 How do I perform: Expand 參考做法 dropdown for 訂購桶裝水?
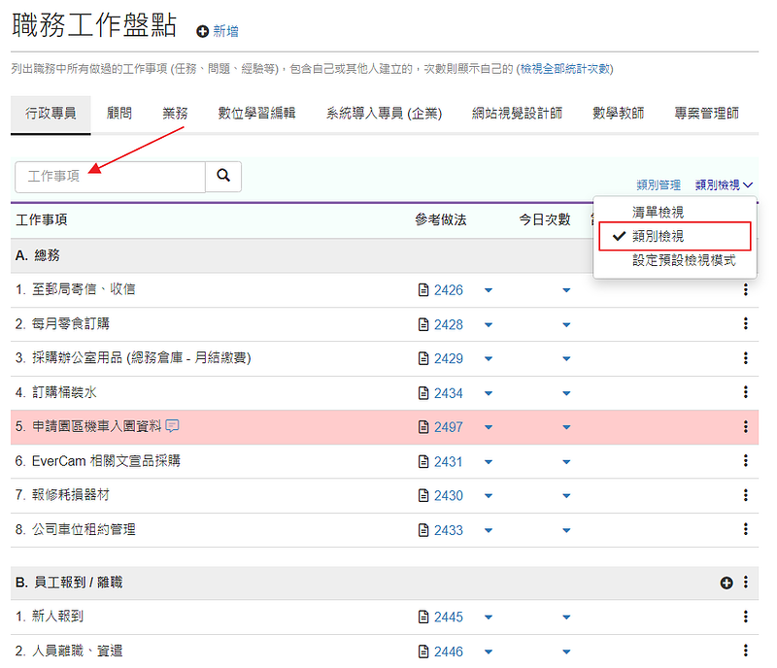(x=489, y=393)
